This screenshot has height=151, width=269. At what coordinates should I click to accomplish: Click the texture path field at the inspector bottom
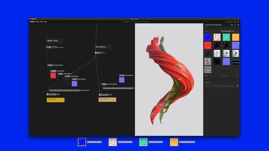tap(224, 86)
